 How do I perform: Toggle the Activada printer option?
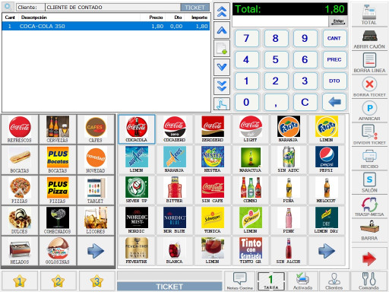pos(302,281)
